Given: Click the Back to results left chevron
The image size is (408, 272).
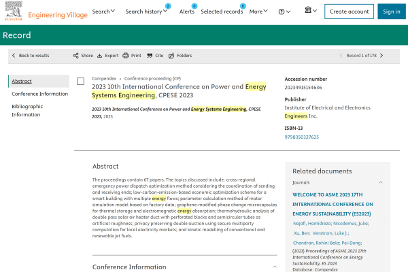Looking at the screenshot, I should (14, 56).
